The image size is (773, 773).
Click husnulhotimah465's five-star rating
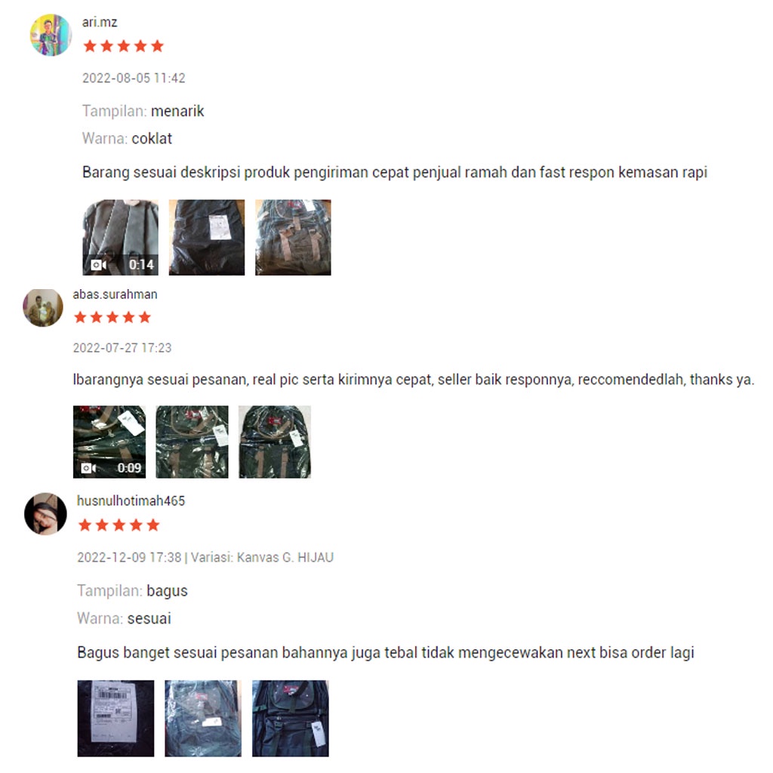click(x=119, y=525)
